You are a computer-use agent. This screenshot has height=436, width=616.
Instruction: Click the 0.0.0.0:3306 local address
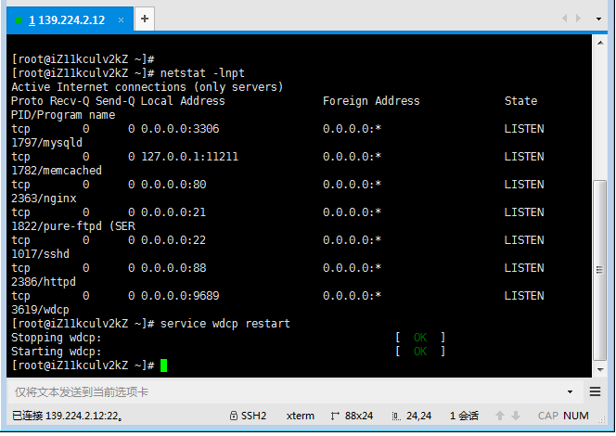tap(180, 129)
